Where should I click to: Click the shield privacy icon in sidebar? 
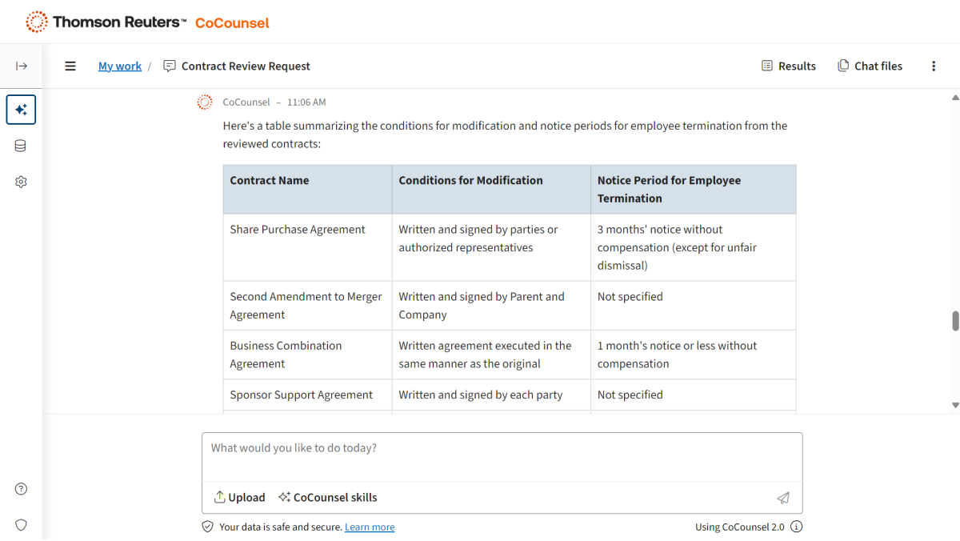click(x=21, y=525)
